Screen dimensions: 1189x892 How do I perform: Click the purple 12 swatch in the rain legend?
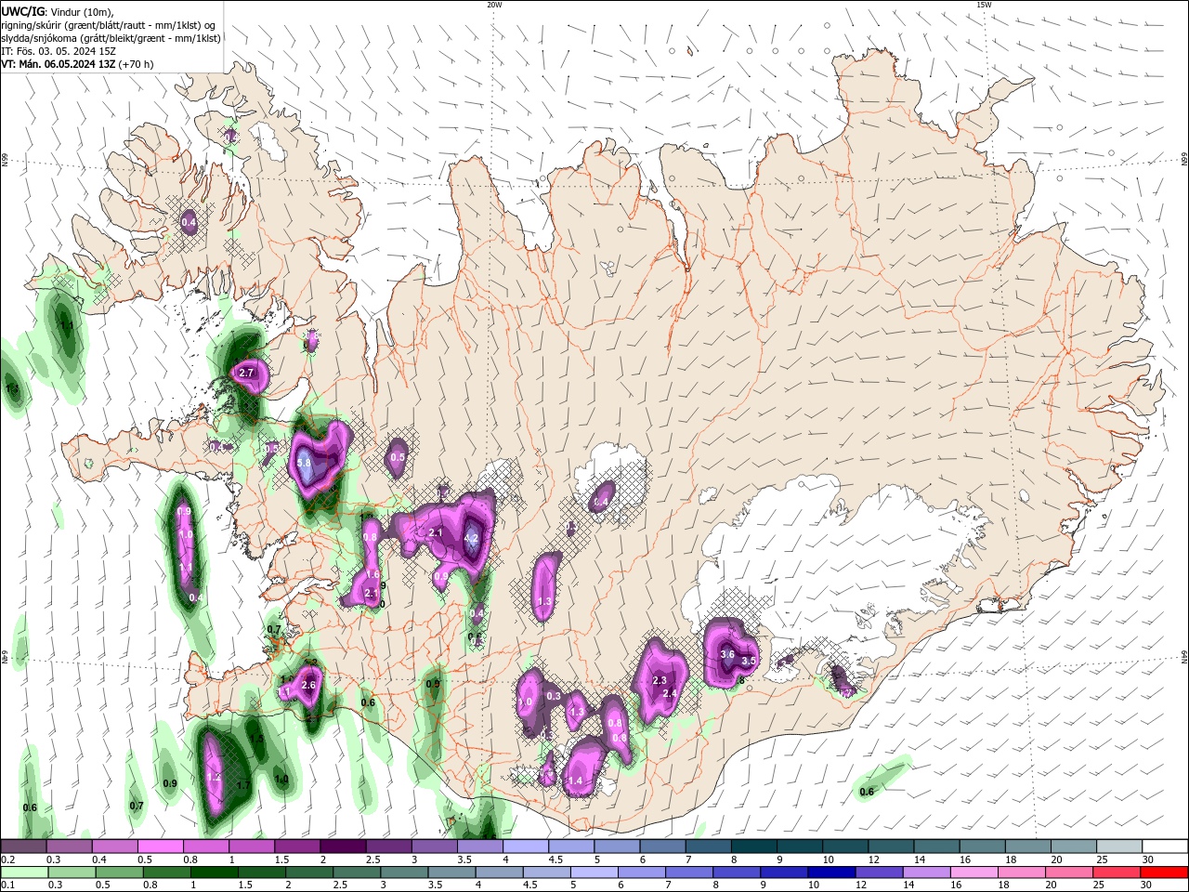(x=878, y=872)
